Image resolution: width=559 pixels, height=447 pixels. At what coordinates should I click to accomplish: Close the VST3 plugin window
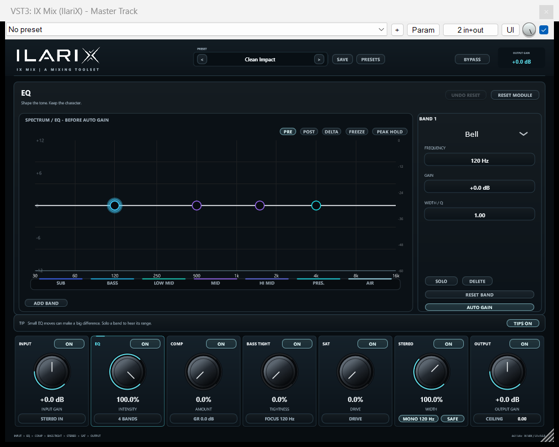tap(546, 12)
